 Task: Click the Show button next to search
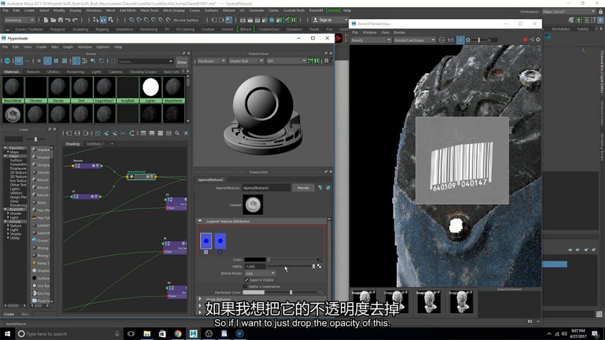click(182, 61)
